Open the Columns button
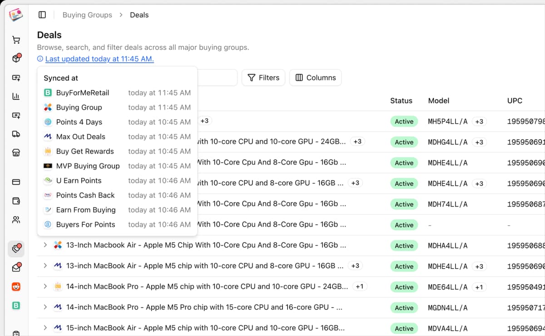The width and height of the screenshot is (545, 336). (x=315, y=78)
